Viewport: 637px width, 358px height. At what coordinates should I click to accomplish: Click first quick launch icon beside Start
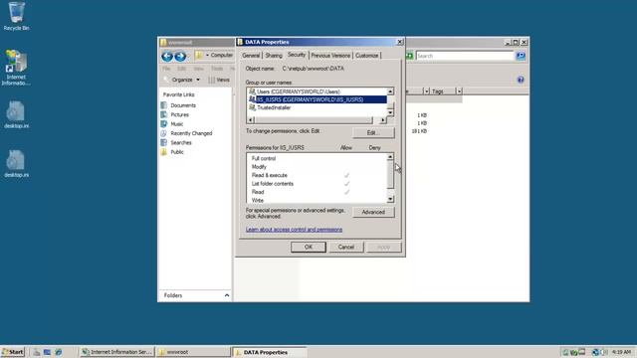click(x=37, y=352)
